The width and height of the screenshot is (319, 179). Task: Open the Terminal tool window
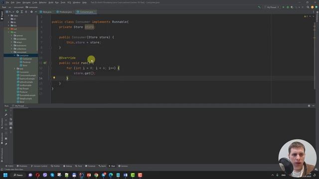[x=90, y=166]
